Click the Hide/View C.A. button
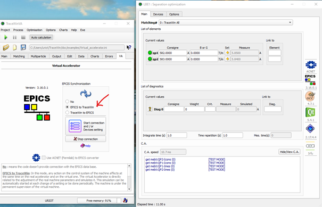 click(x=290, y=152)
